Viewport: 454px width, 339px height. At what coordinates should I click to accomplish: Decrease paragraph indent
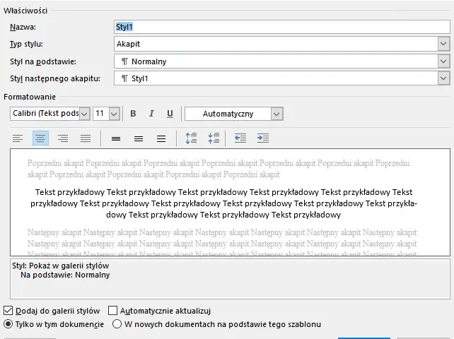(240, 138)
